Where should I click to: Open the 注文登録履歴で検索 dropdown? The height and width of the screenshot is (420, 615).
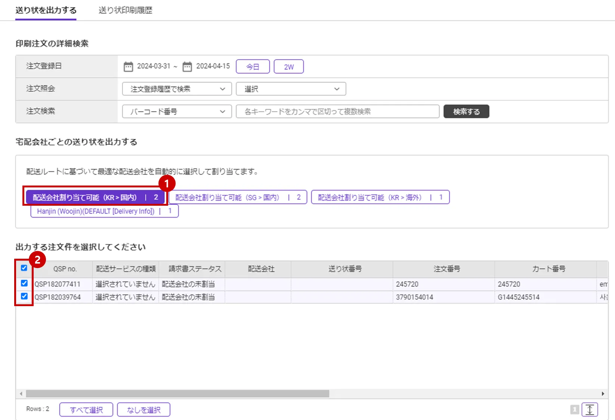click(x=177, y=89)
